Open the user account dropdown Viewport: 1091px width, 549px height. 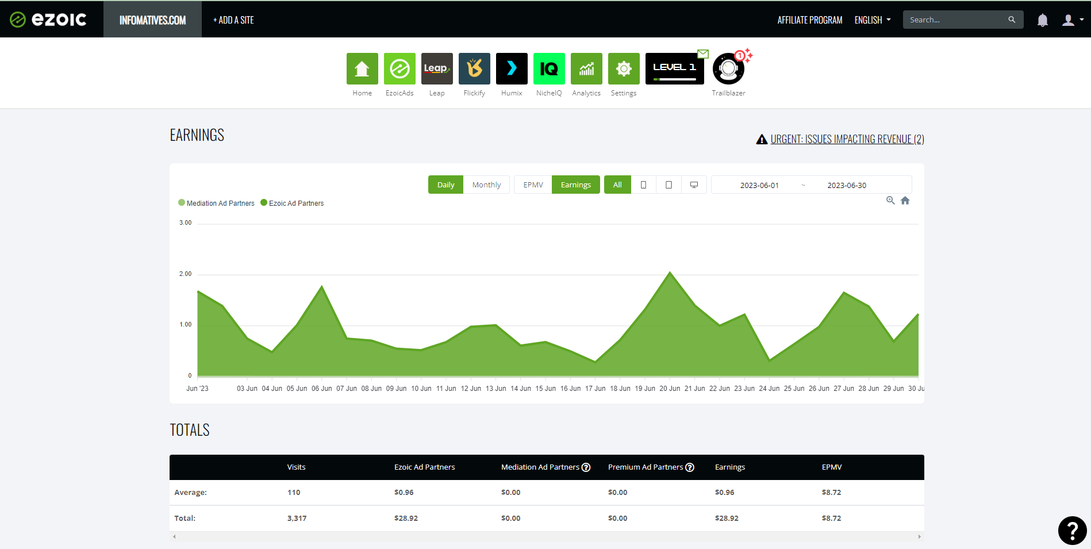pos(1073,20)
